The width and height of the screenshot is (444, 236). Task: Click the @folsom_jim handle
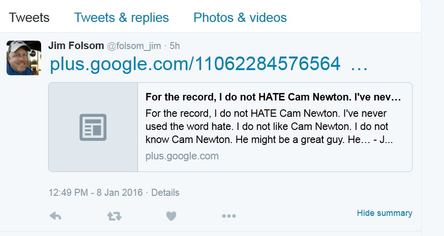point(134,46)
